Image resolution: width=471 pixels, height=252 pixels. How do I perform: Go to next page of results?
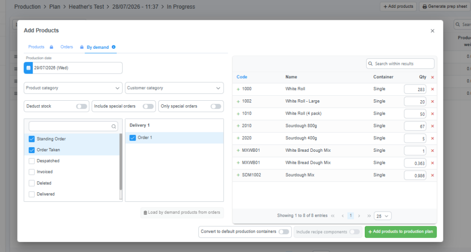[x=359, y=216]
